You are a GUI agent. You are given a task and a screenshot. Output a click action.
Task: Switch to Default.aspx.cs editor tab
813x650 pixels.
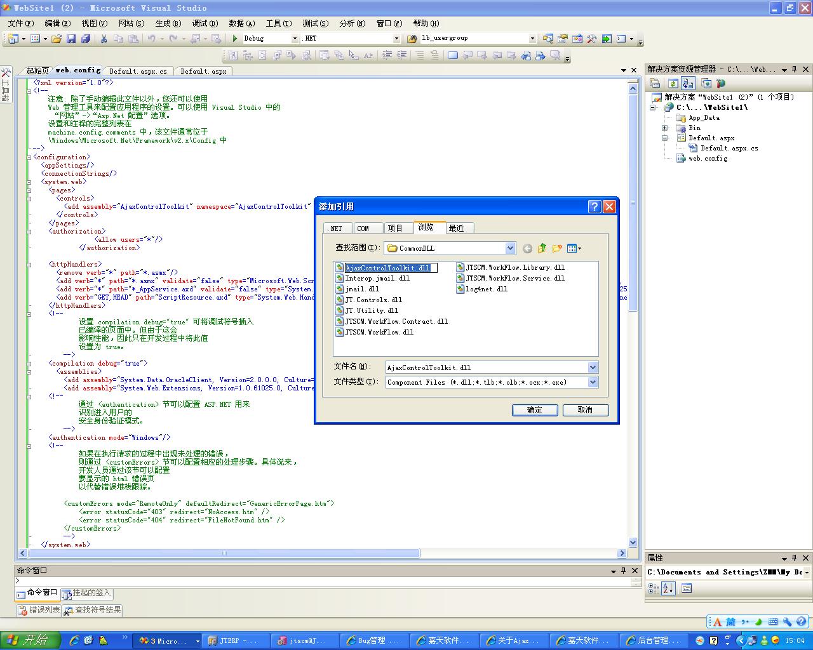138,71
